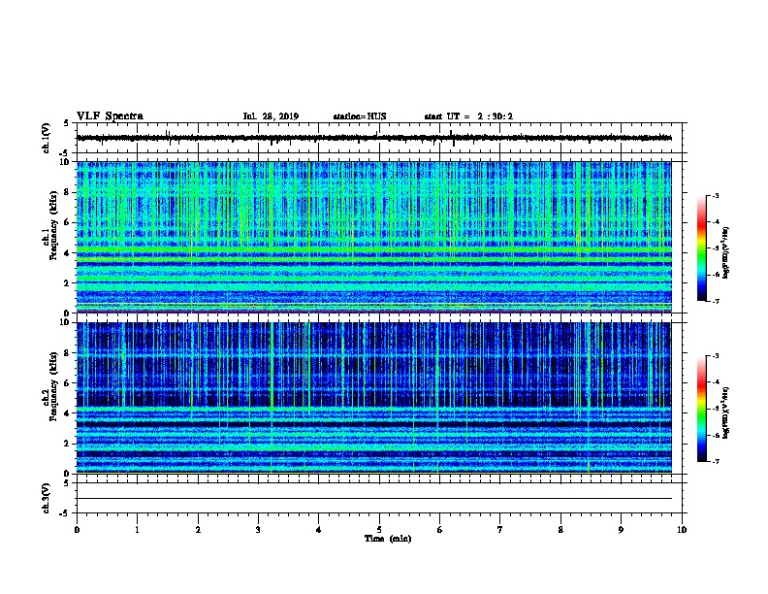Click time axis tick label "6"
Screen dimensions: 768x594
[x=439, y=530]
